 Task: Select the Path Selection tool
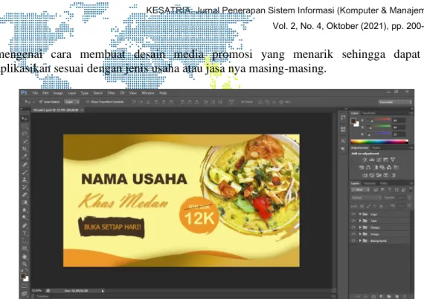pyautogui.click(x=25, y=241)
